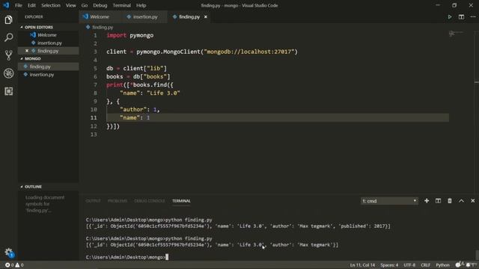The width and height of the screenshot is (479, 269).
Task: Open insertion.py in Open Editors list
Action: click(x=48, y=43)
